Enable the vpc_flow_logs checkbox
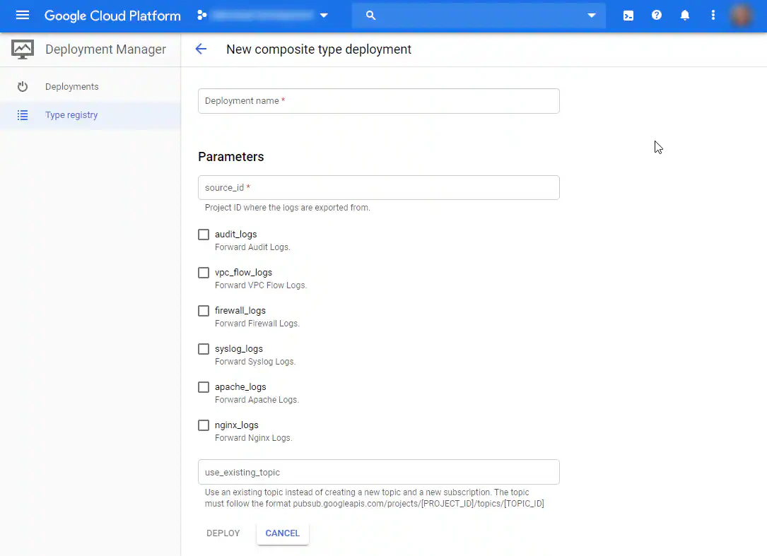Image resolution: width=767 pixels, height=556 pixels. pyautogui.click(x=204, y=273)
